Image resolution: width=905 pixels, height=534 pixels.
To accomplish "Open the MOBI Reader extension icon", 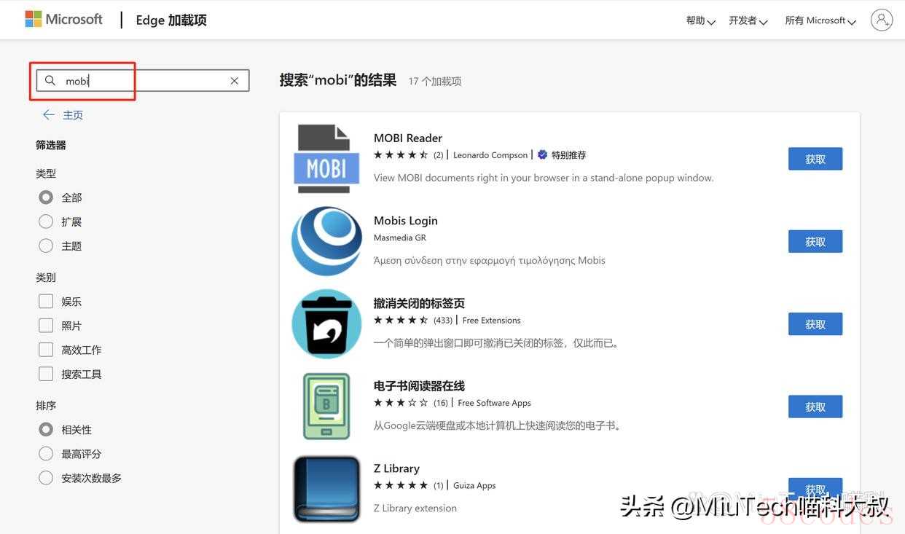I will (326, 159).
